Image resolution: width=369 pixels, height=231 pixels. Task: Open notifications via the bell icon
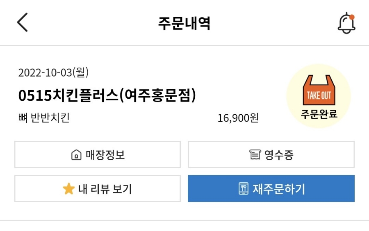pyautogui.click(x=346, y=24)
